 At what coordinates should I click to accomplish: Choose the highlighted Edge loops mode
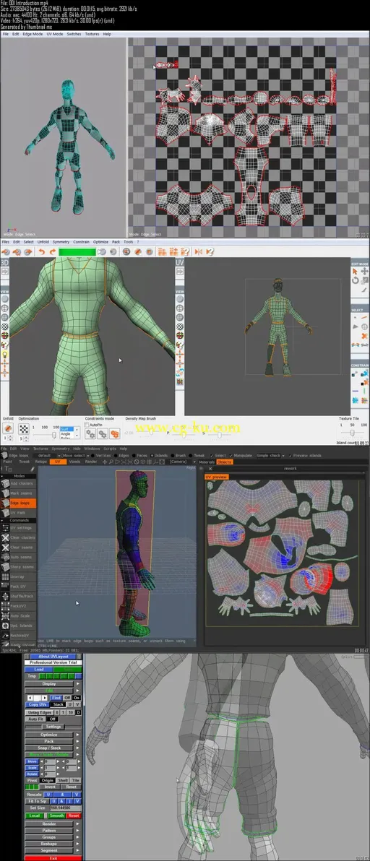point(19,503)
